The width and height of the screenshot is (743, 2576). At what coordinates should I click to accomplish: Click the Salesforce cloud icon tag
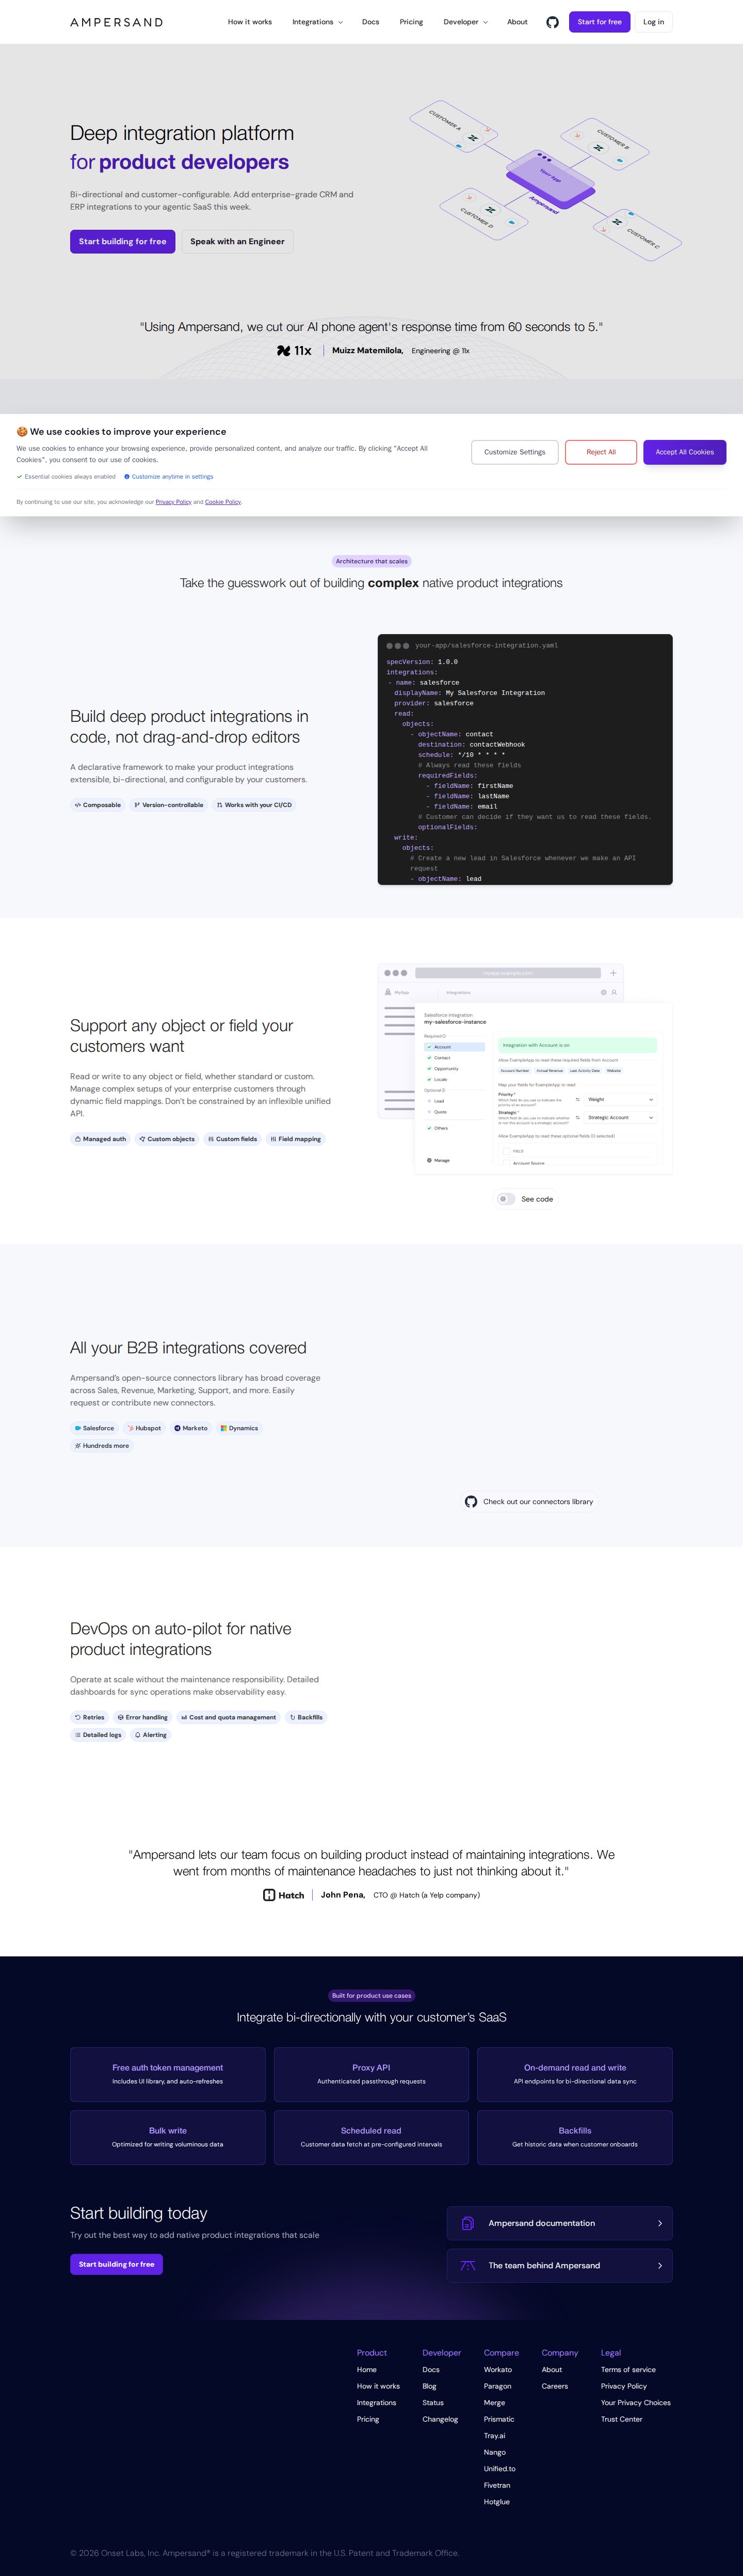[78, 1428]
